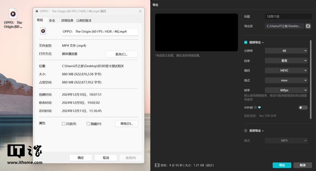316x171 pixels.
Task: Click the black cover preview thumbnail
Action: [x=196, y=32]
